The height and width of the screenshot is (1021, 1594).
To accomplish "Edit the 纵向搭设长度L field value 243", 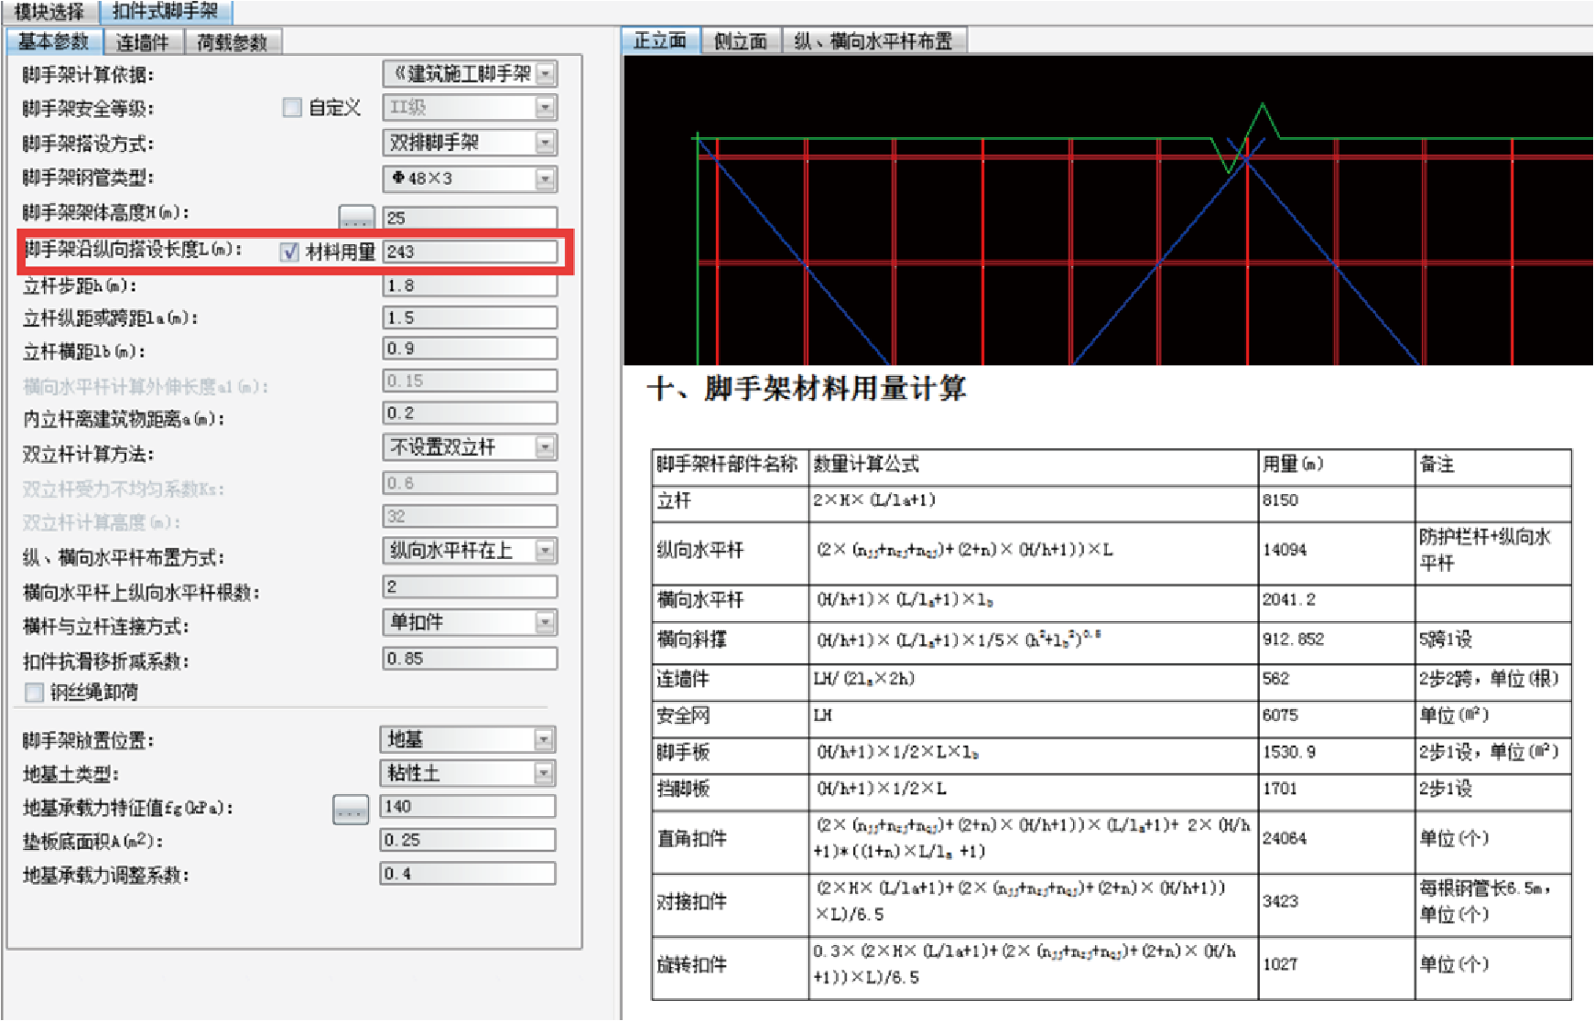I will tap(470, 252).
